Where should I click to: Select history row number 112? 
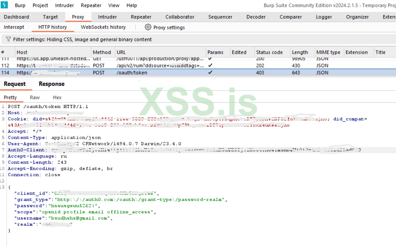(198, 65)
